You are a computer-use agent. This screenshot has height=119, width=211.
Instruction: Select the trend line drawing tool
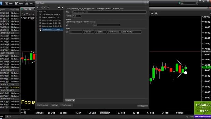pyautogui.click(x=23, y=14)
